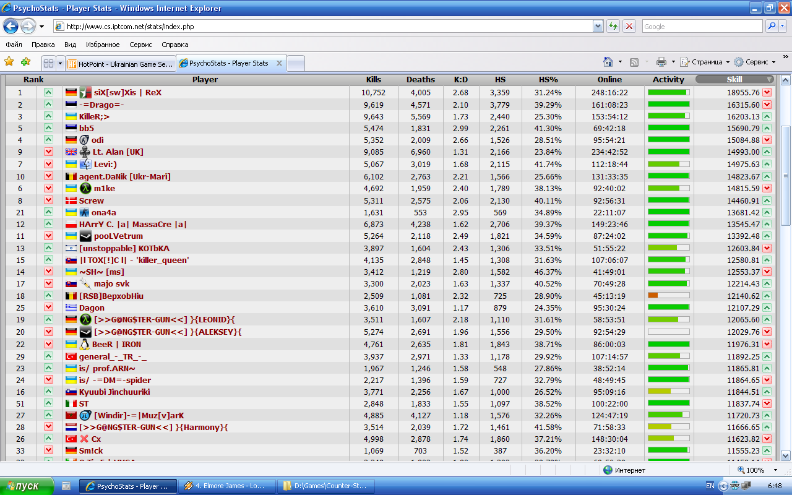Close the PsychoStats tab with its X
Image resolution: width=792 pixels, height=495 pixels.
[279, 63]
